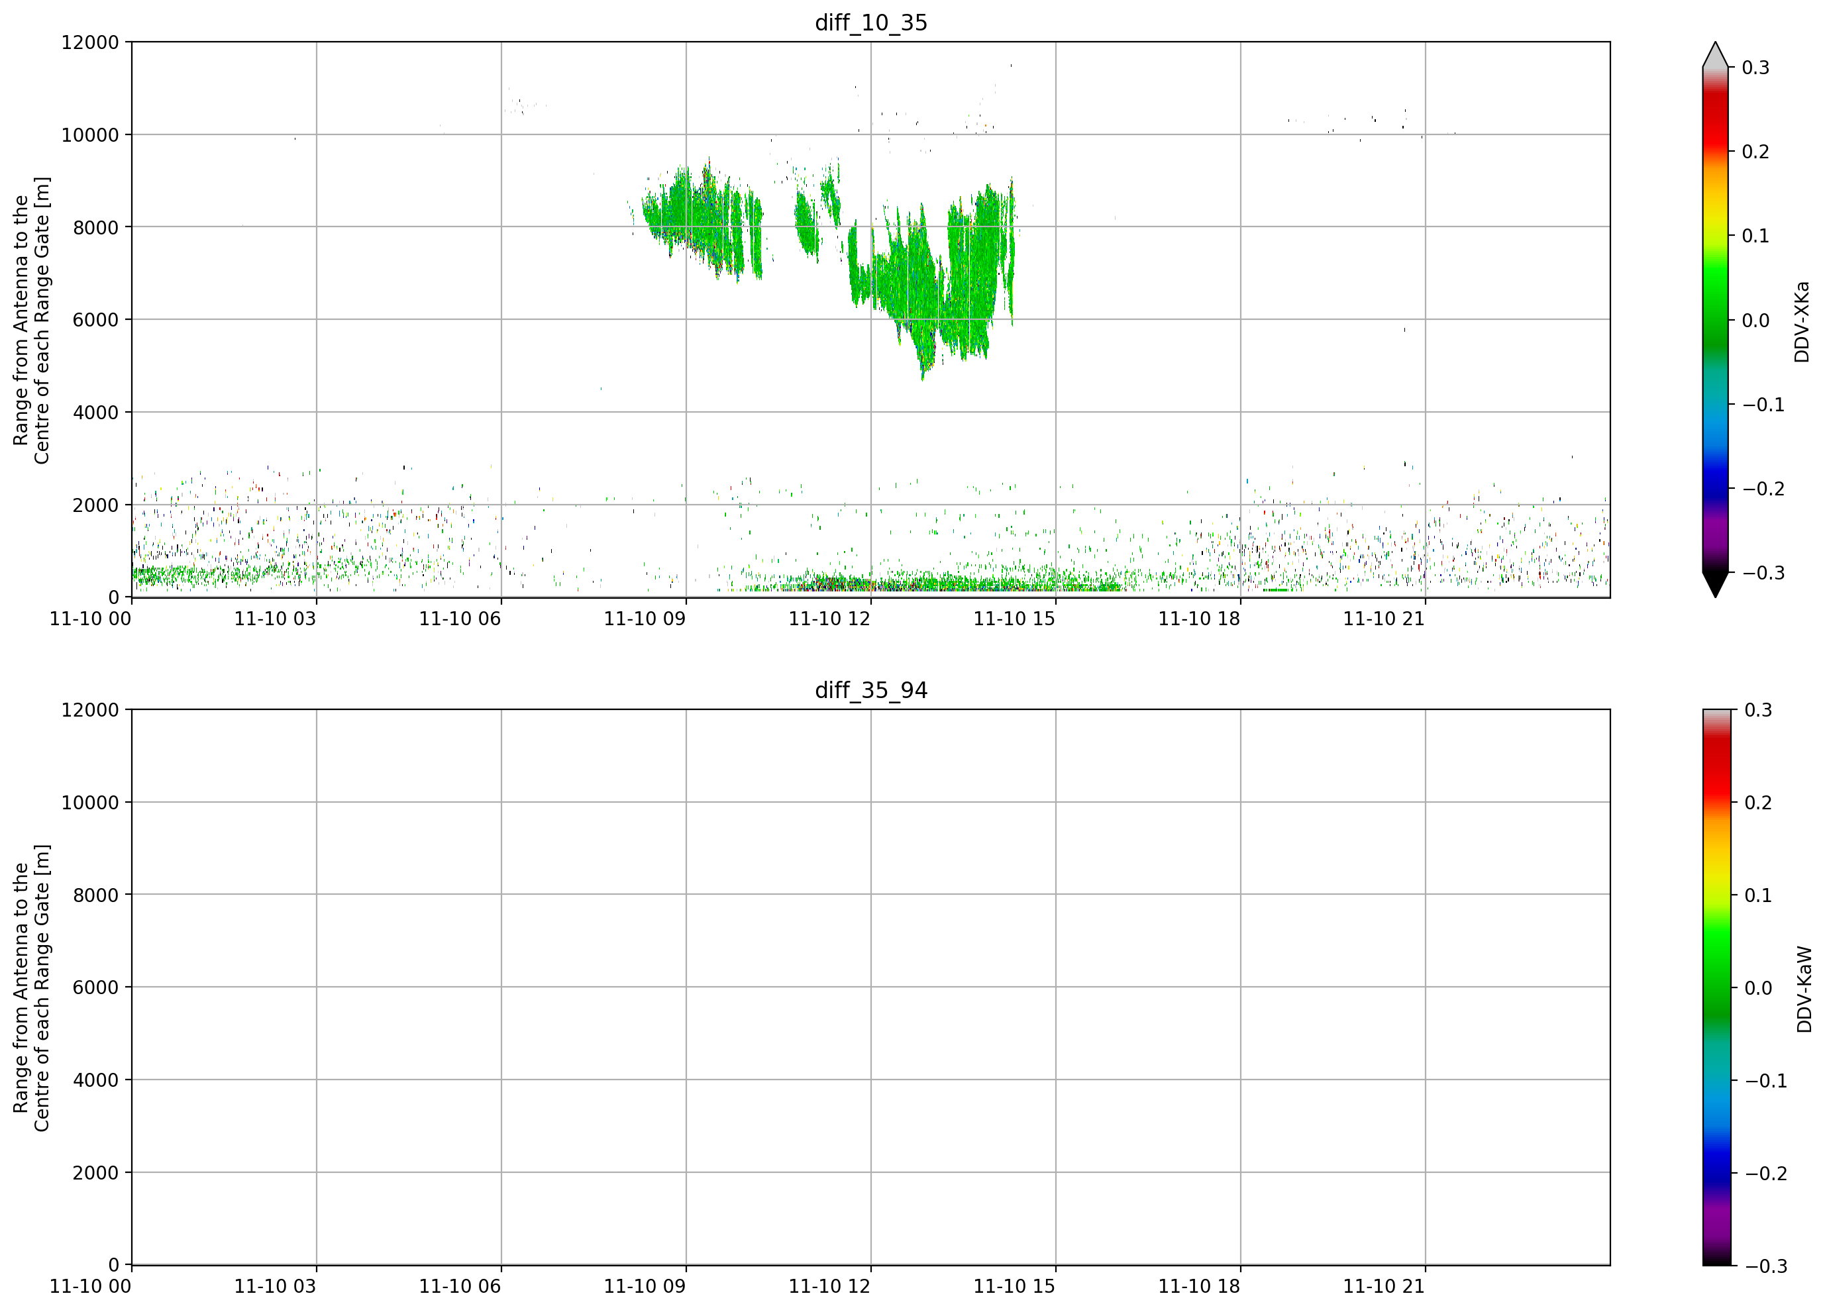Click the 6000 y-tick of diff_10_35 plot
The height and width of the screenshot is (1310, 1827).
[x=96, y=320]
